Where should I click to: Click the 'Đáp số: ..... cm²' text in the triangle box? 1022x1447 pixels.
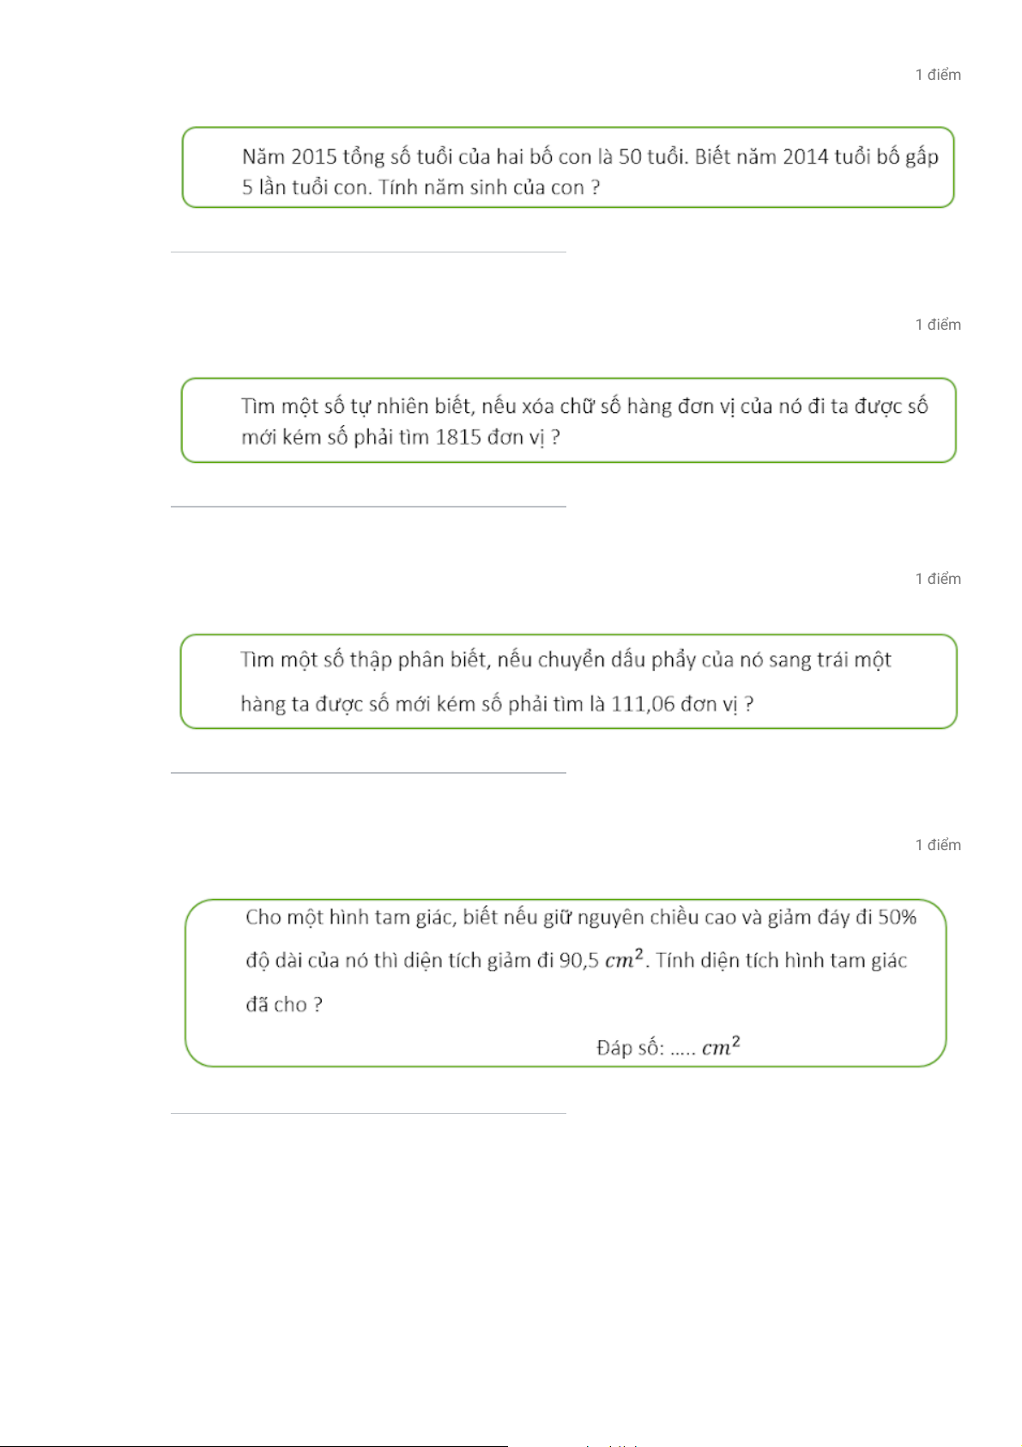(x=668, y=1047)
